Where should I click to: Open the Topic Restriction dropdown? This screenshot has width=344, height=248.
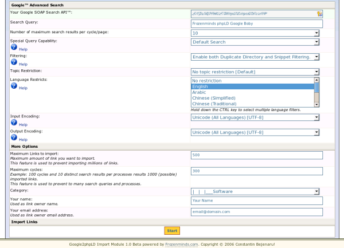tap(255, 72)
